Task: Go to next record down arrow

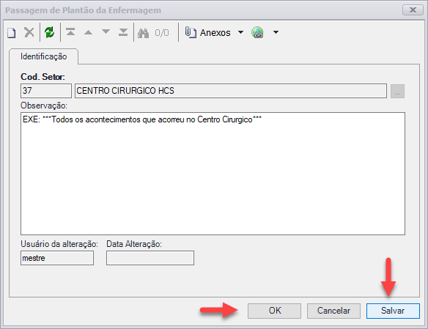Action: (x=106, y=32)
